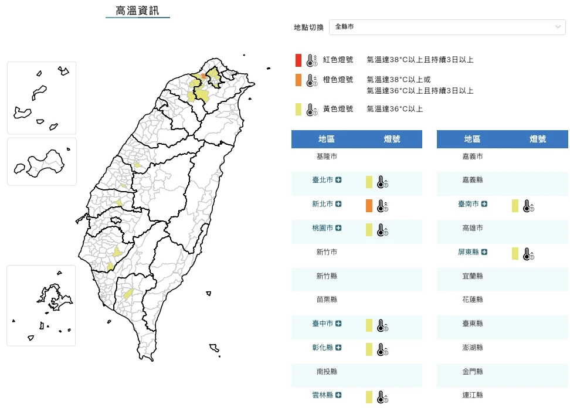Open the 雲林縣 district link
Viewport: 570px width, 408px height.
point(323,395)
